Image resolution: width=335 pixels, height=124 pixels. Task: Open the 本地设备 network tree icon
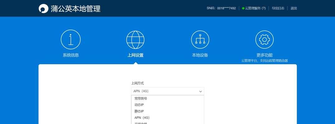[200, 40]
